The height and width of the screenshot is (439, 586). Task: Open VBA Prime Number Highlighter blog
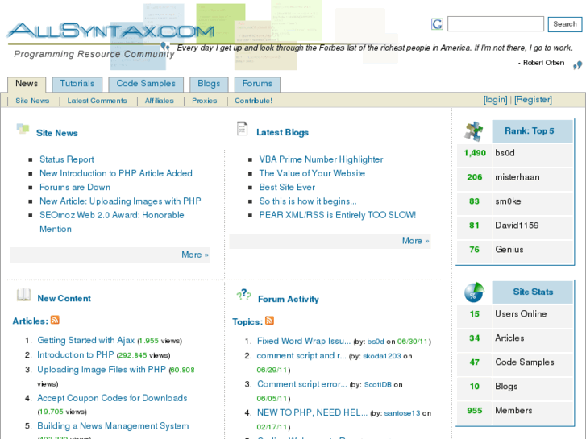point(321,159)
